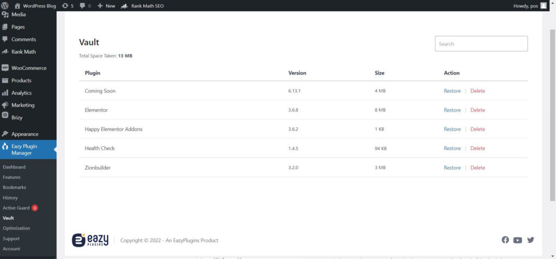Image resolution: width=556 pixels, height=259 pixels.
Task: Click the Zionbuilder plugin name
Action: coord(98,168)
